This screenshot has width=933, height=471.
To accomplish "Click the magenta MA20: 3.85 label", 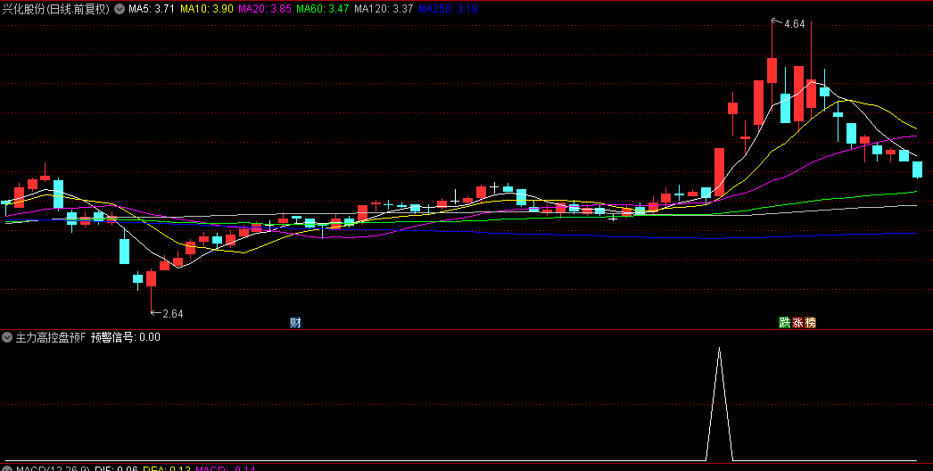I will point(264,9).
